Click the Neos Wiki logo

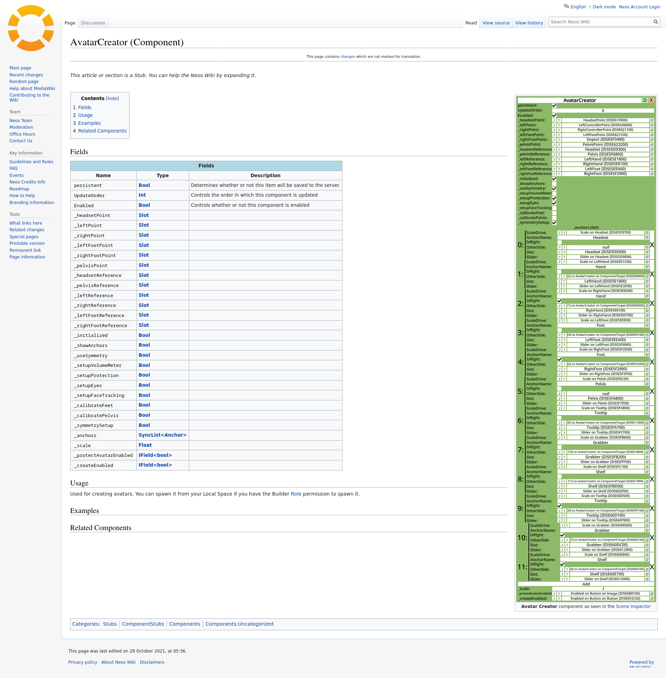point(31,28)
